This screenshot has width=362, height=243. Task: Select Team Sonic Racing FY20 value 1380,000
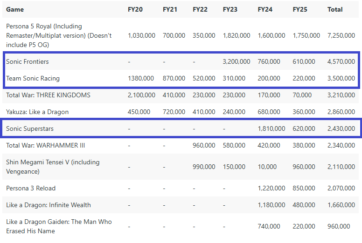141,78
